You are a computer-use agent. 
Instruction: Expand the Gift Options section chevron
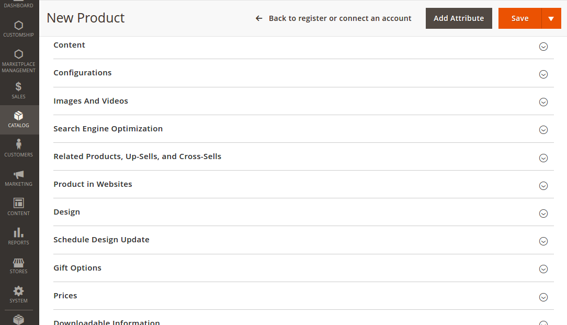pyautogui.click(x=543, y=269)
